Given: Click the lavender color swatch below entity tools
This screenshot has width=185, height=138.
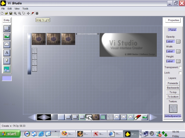Looking at the screenshot, I should click(7, 78).
